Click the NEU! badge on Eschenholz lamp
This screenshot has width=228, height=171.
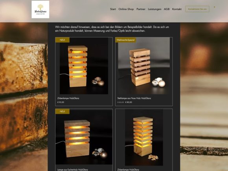pos(63,111)
